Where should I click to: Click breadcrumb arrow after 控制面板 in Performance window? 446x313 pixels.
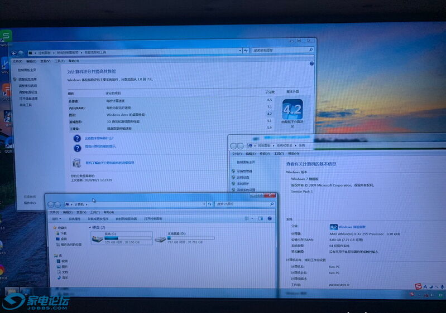coord(54,53)
